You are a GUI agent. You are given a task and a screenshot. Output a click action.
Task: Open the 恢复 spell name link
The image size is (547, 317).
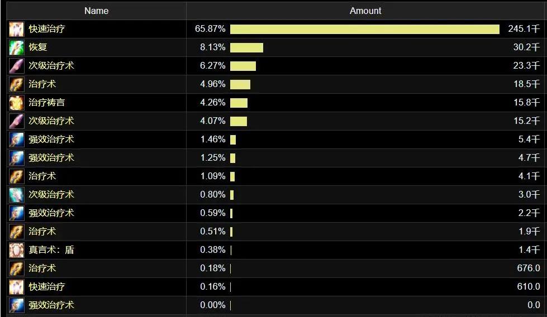point(38,47)
